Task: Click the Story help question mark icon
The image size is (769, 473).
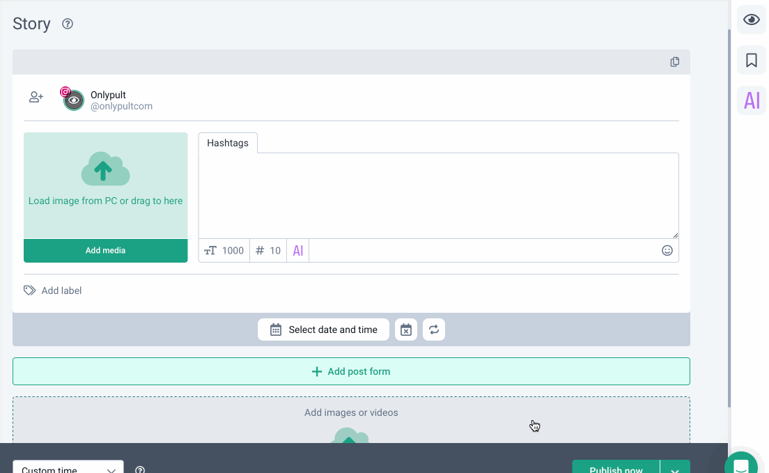Action: tap(68, 24)
